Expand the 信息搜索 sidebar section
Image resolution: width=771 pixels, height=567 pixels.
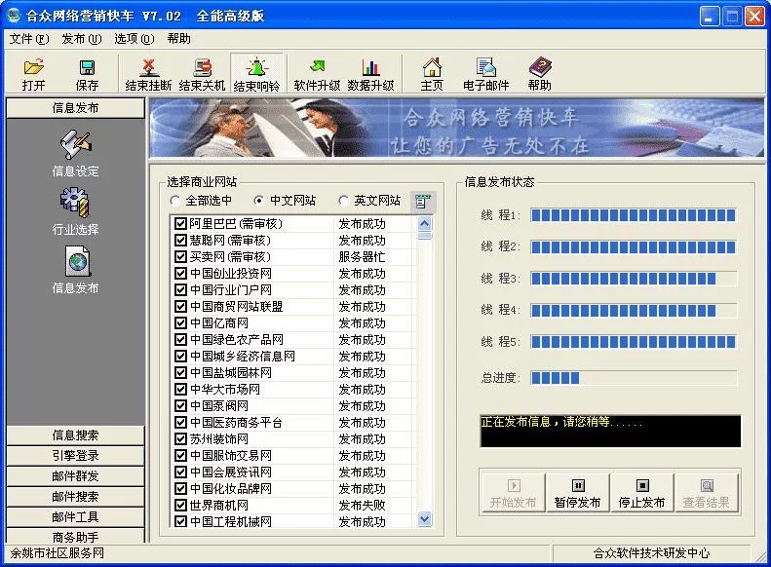[x=75, y=435]
